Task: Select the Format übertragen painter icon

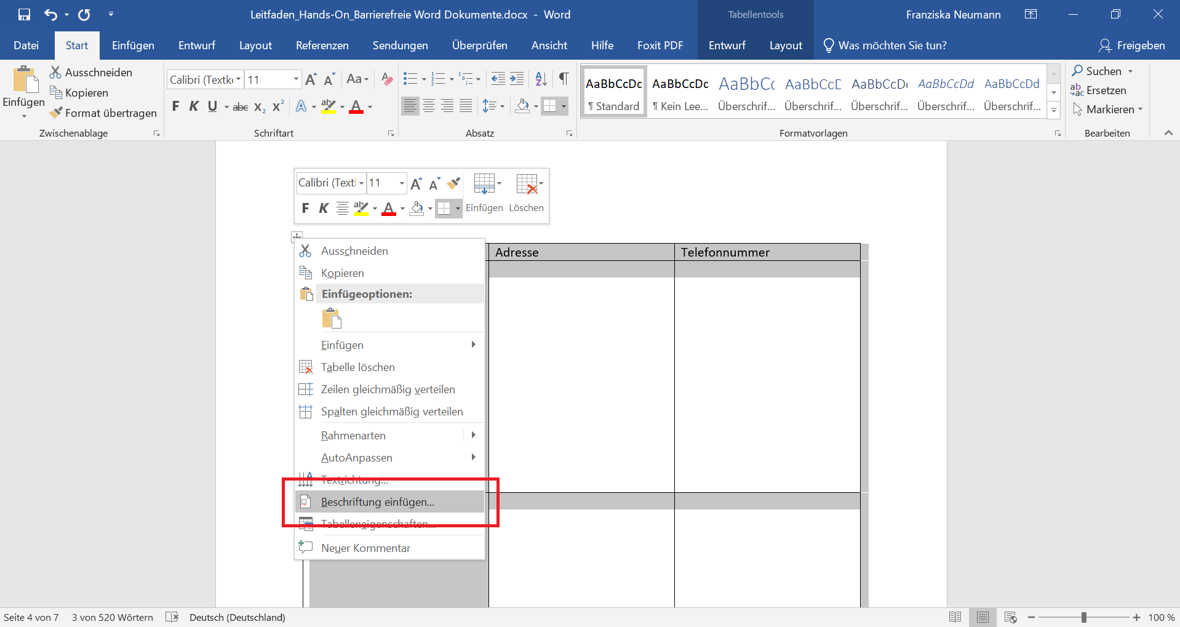Action: (x=56, y=113)
